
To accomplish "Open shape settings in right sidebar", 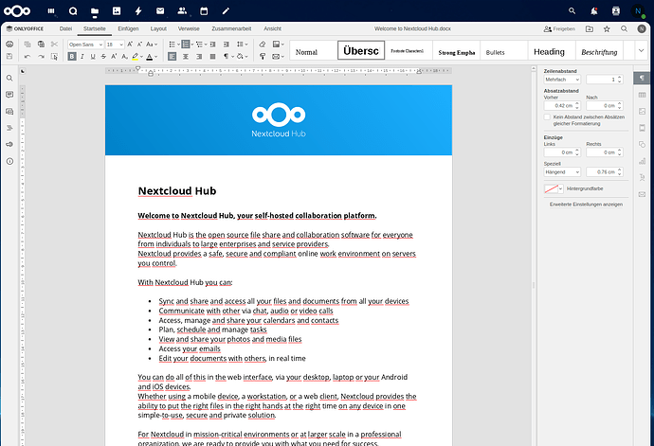I will (642, 144).
